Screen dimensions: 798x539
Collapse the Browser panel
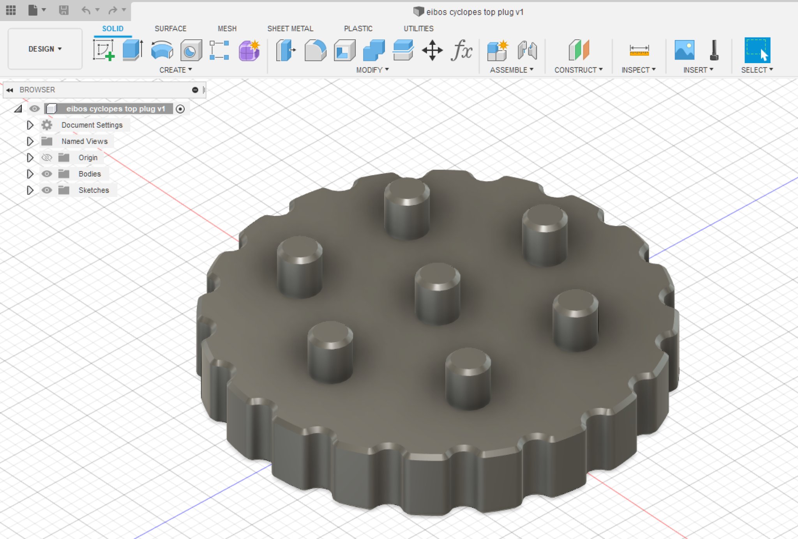10,90
